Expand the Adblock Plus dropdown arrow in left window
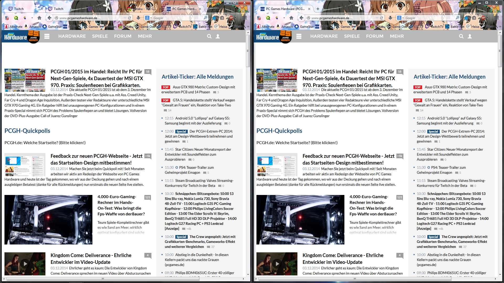504x283 pixels. (235, 18)
